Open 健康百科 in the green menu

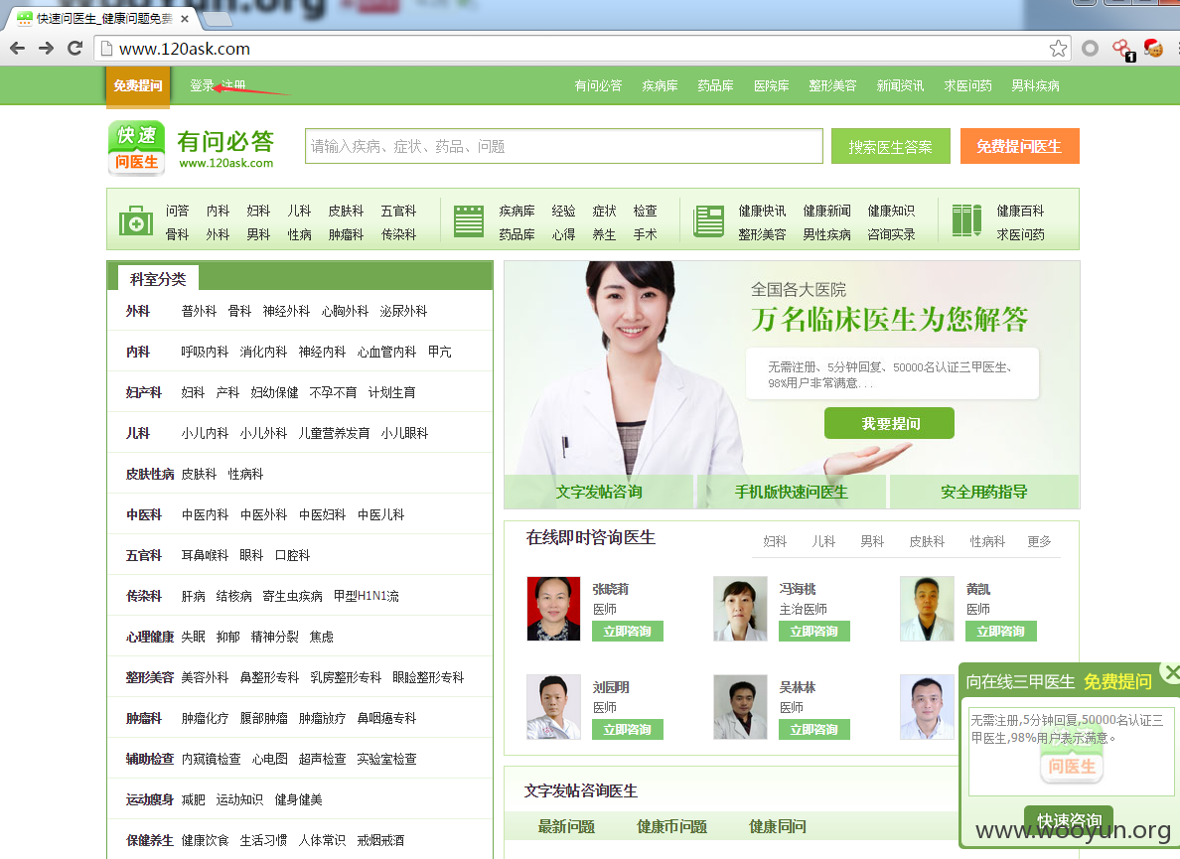click(1020, 212)
